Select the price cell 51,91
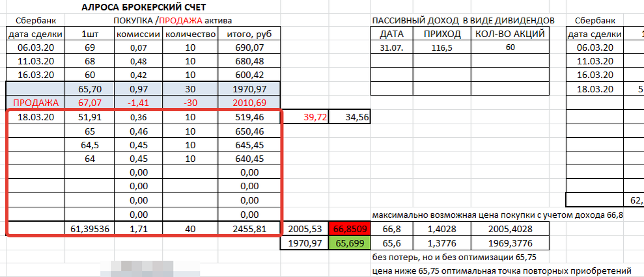The image size is (644, 277). (89, 117)
